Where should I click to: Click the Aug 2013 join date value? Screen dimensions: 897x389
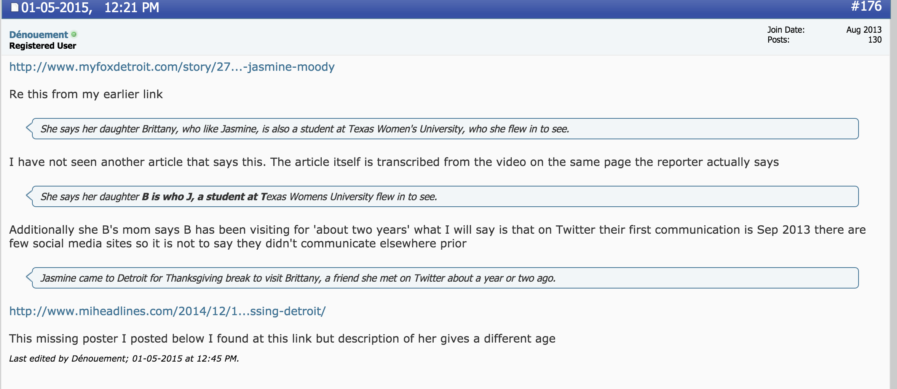[x=863, y=30]
